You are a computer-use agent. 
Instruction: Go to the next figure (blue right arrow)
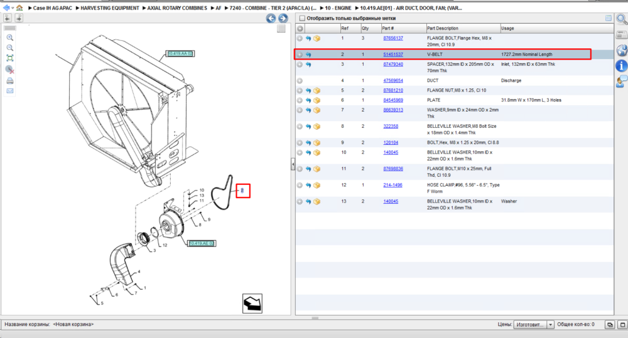[283, 18]
